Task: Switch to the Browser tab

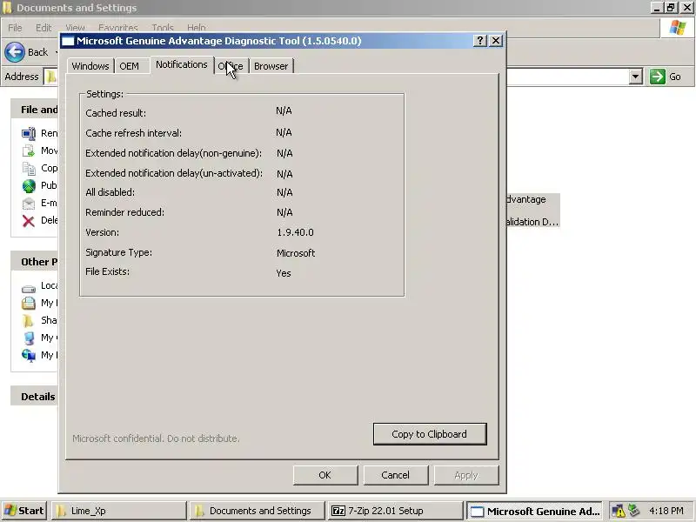Action: coord(271,66)
